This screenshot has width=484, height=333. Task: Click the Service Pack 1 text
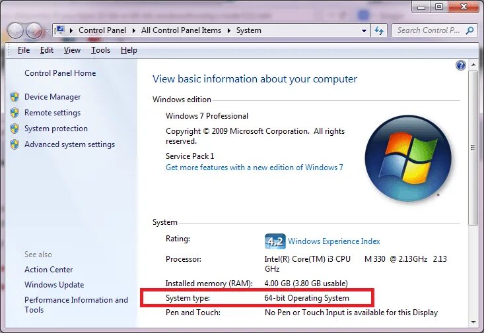pos(190,156)
